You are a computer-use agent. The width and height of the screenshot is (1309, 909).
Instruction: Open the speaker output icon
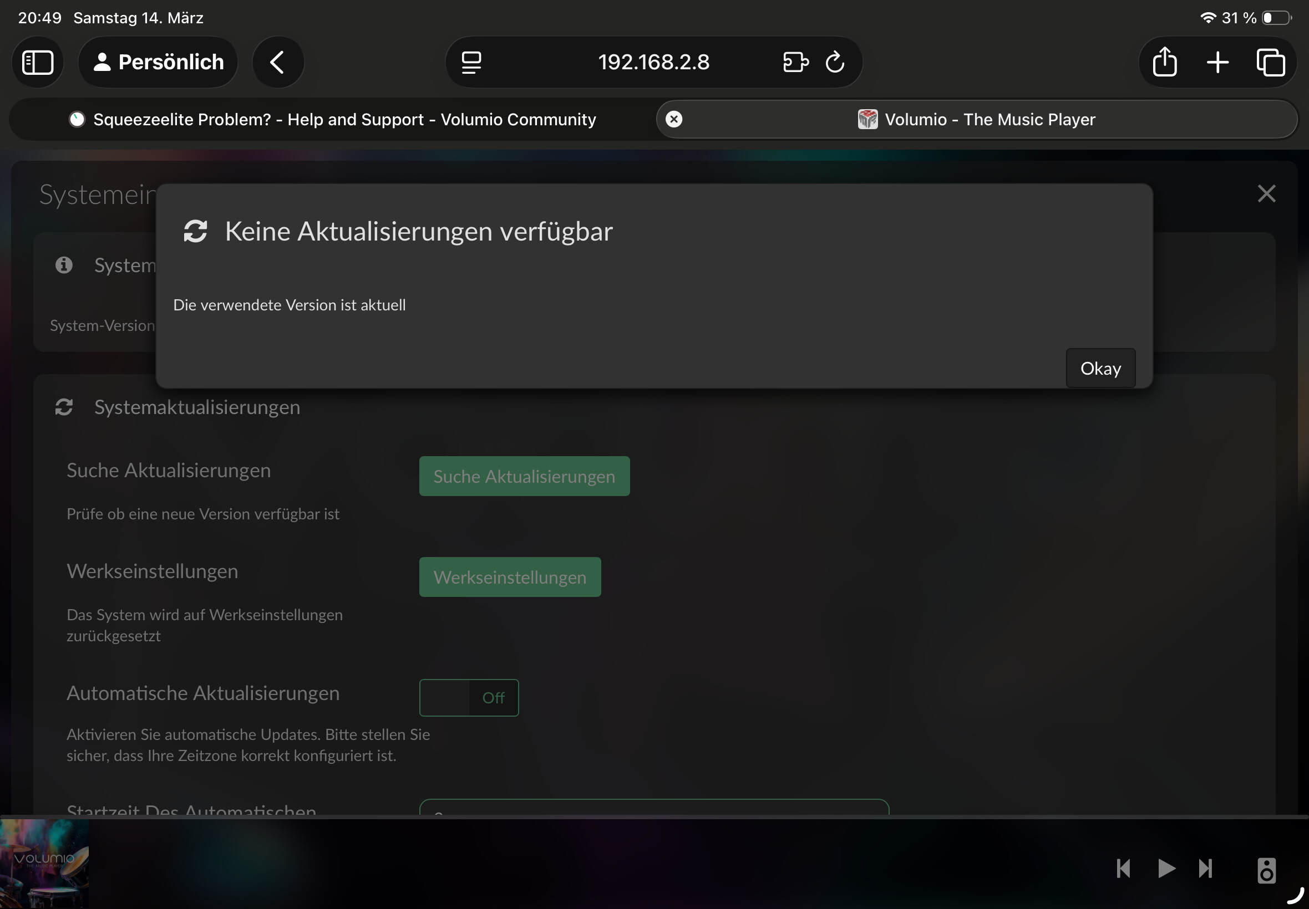(1266, 870)
